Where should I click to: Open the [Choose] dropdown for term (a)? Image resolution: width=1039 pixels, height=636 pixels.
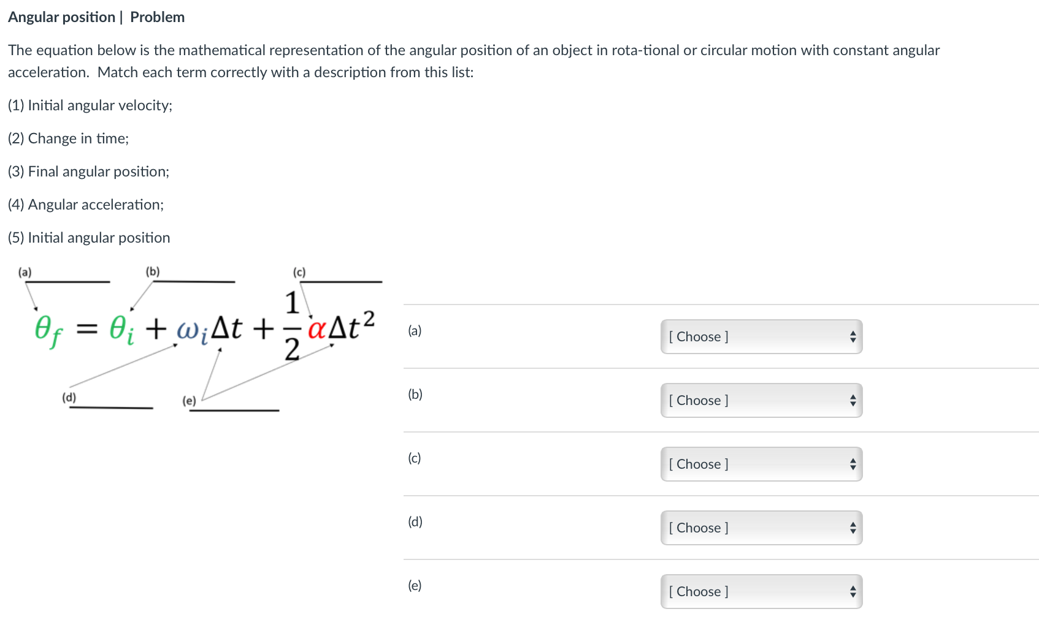pyautogui.click(x=761, y=336)
